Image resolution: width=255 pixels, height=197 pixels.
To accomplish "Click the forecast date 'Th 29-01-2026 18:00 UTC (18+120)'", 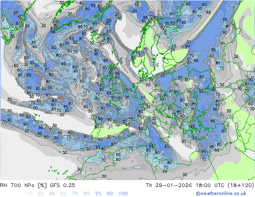I will [200, 185].
